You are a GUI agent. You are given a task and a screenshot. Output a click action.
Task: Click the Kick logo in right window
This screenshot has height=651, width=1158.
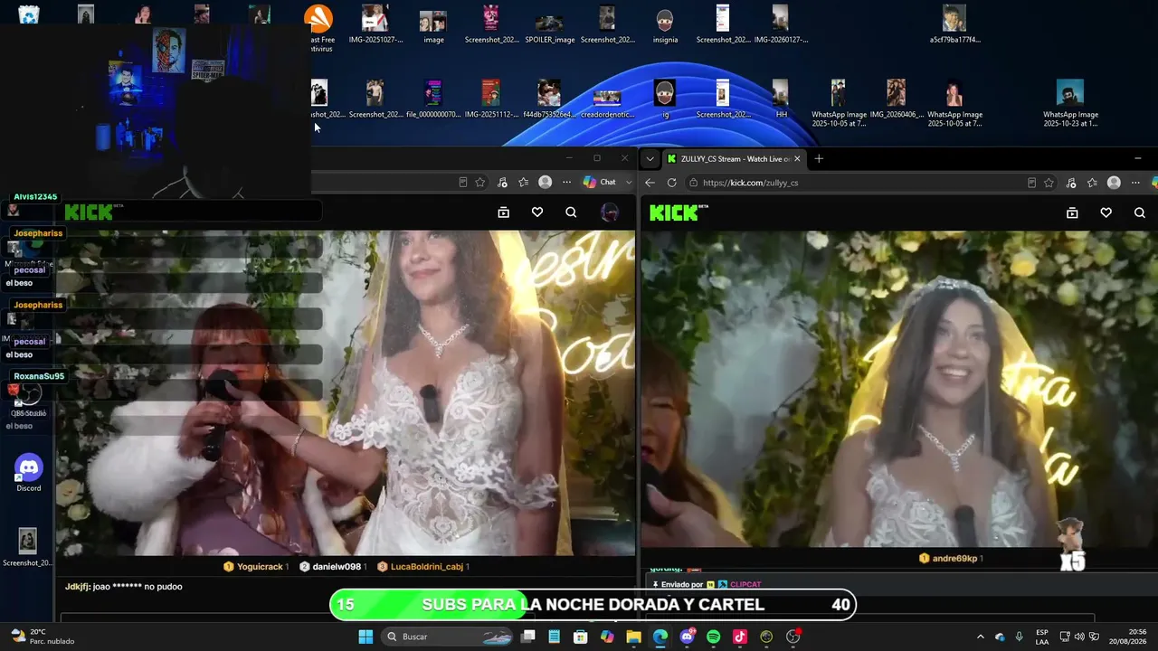(679, 212)
